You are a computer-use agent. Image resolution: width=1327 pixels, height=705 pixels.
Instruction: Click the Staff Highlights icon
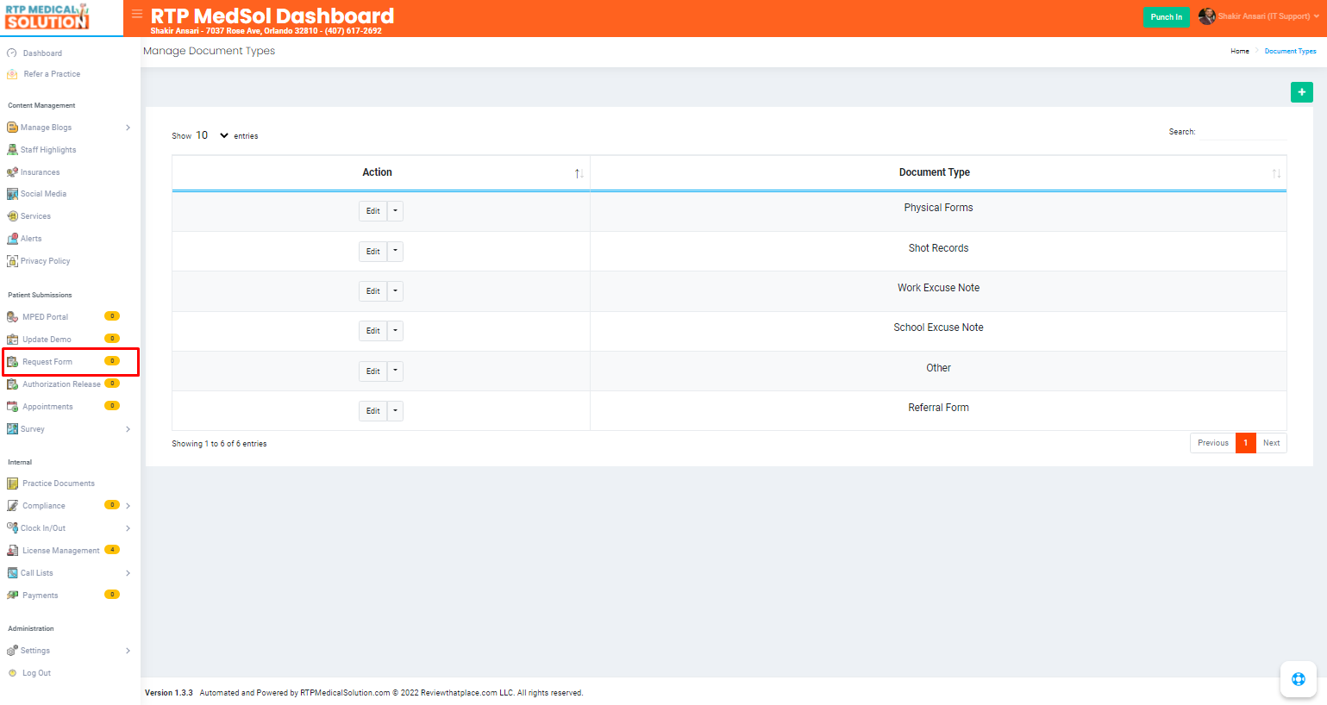coord(12,150)
